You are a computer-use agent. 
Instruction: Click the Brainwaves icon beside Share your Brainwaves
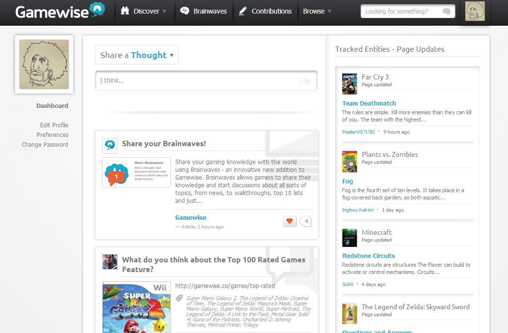pyautogui.click(x=110, y=145)
